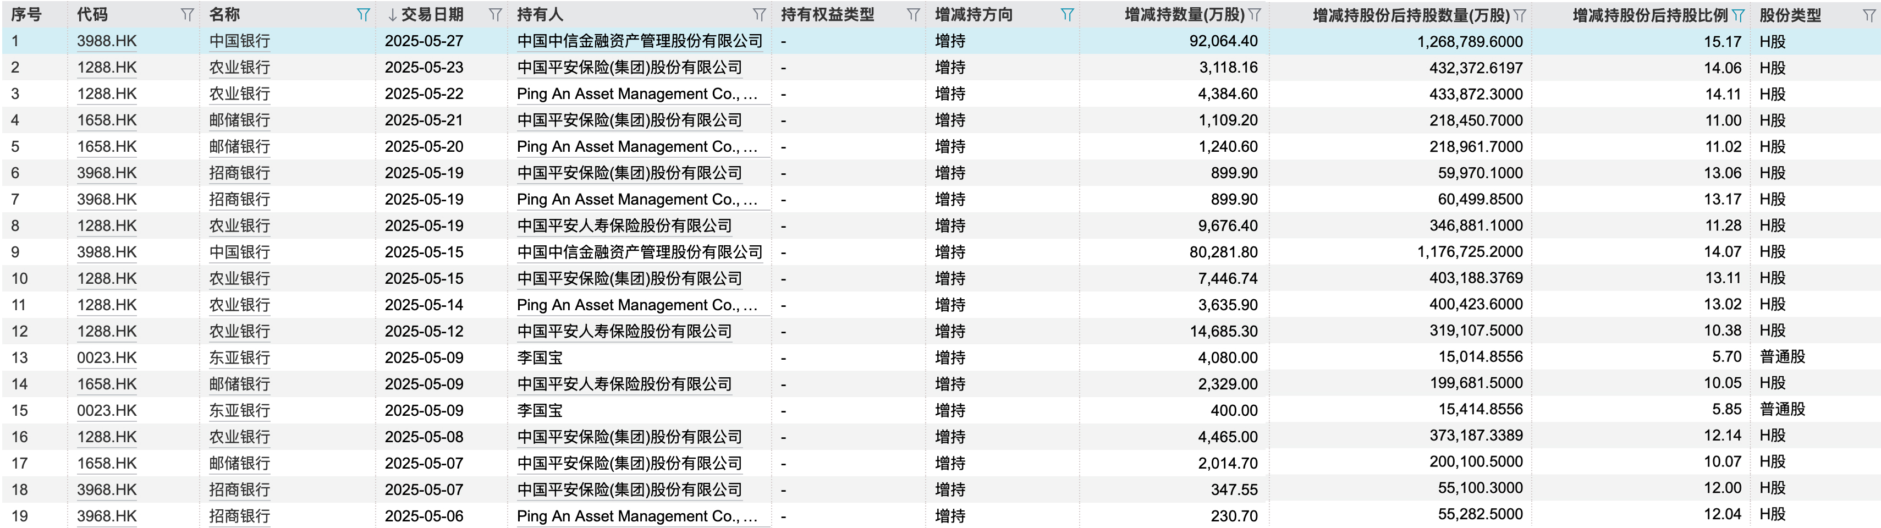Open 中国银行 name link in row 1
Viewport: 1881px width, 528px height.
(x=239, y=41)
